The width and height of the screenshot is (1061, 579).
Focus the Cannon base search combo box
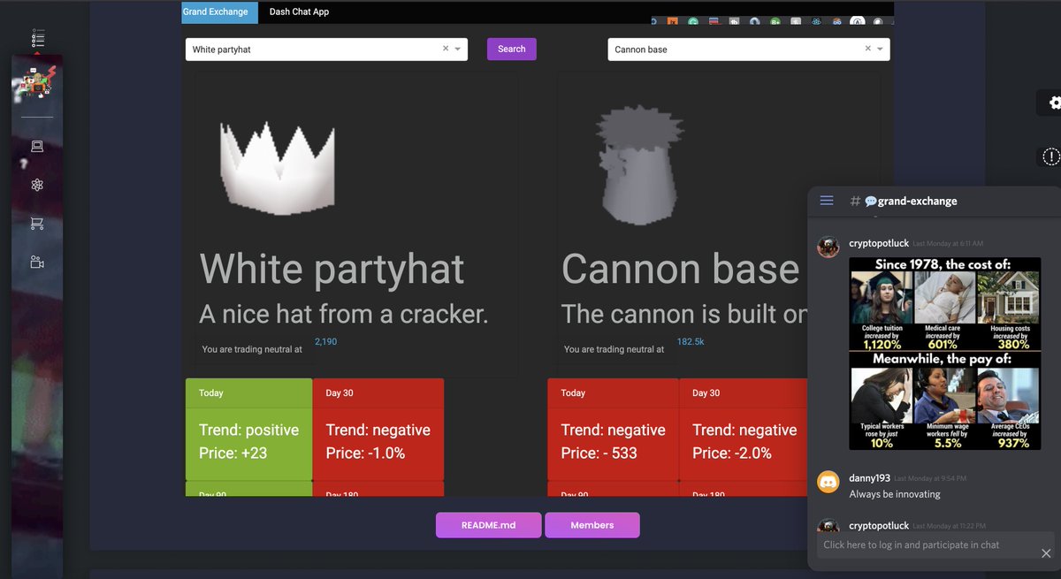coord(749,50)
